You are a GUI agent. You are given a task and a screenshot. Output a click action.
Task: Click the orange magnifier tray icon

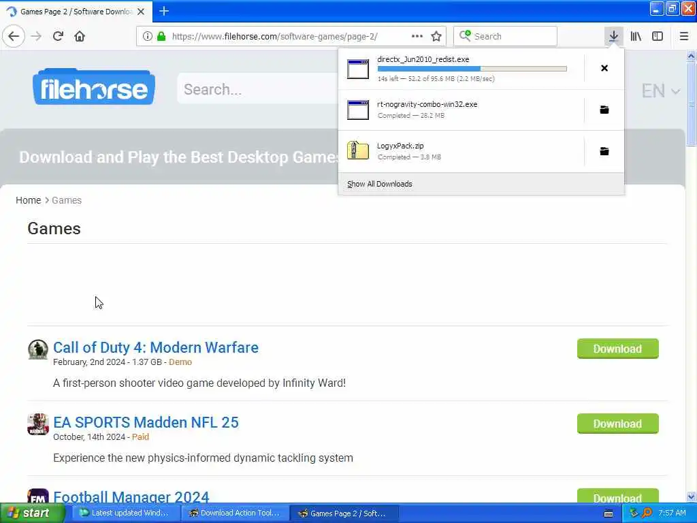click(647, 513)
